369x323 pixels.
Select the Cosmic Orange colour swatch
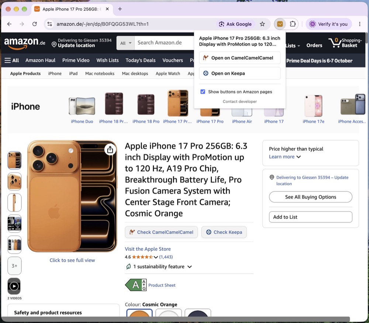click(x=139, y=313)
